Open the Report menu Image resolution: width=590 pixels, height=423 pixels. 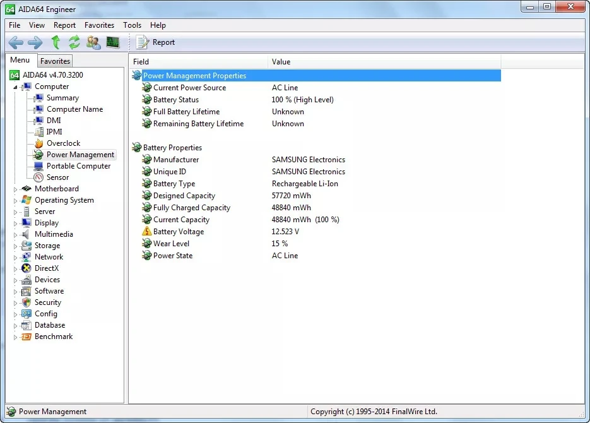64,25
